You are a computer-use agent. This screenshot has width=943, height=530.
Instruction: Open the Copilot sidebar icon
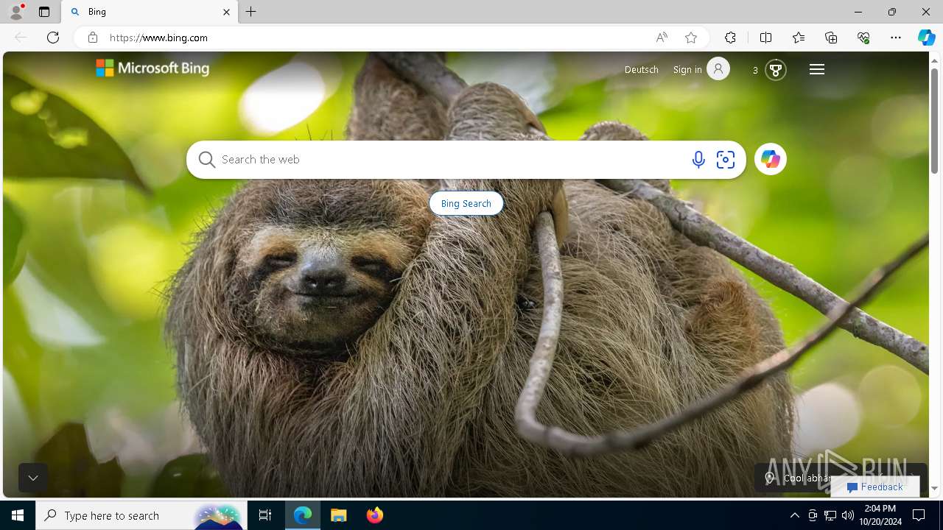(926, 38)
